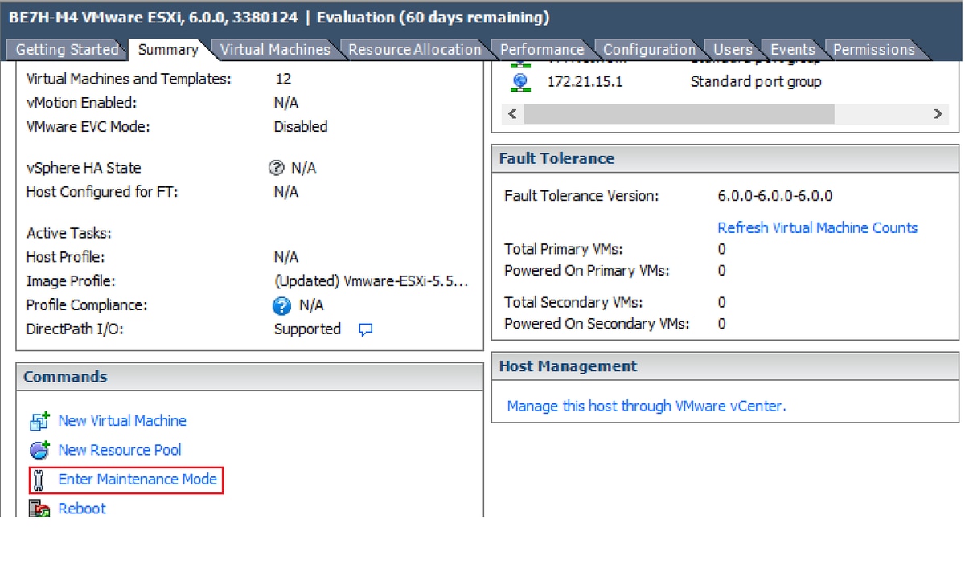This screenshot has height=568, width=965.
Task: Click the horizontal scrollbar thumb in network list
Action: point(680,114)
